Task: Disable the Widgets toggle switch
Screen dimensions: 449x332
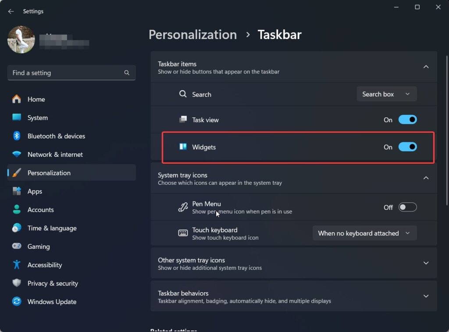Action: (407, 147)
